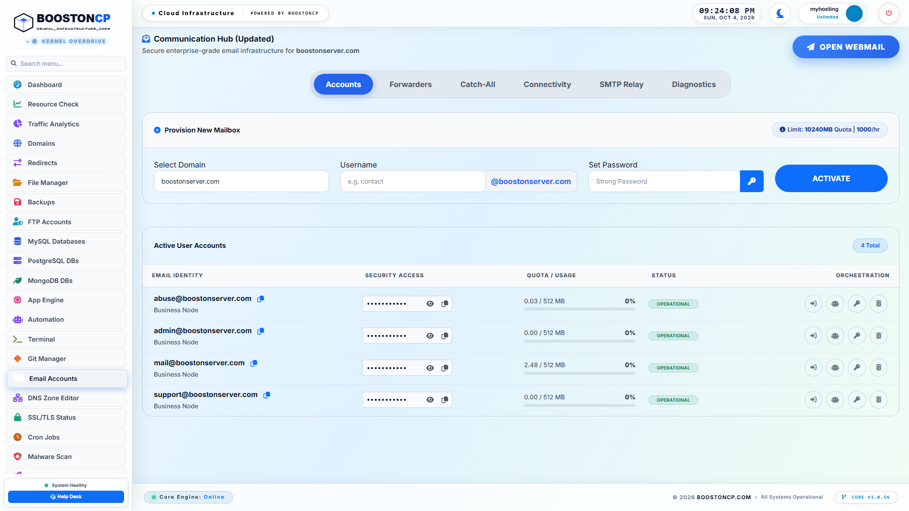The image size is (909, 511).
Task: Focus the Search menu field
Action: coord(66,63)
